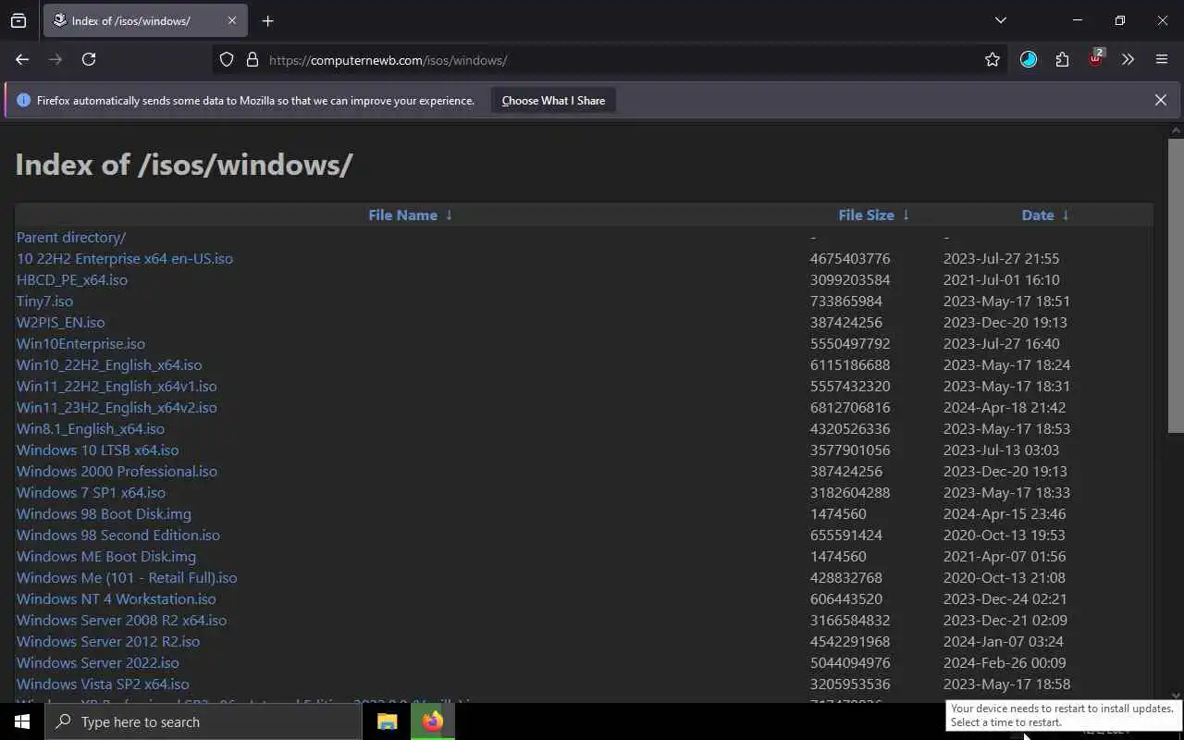The width and height of the screenshot is (1184, 740).
Task: Show more tools overflow chevron
Action: click(x=1128, y=60)
